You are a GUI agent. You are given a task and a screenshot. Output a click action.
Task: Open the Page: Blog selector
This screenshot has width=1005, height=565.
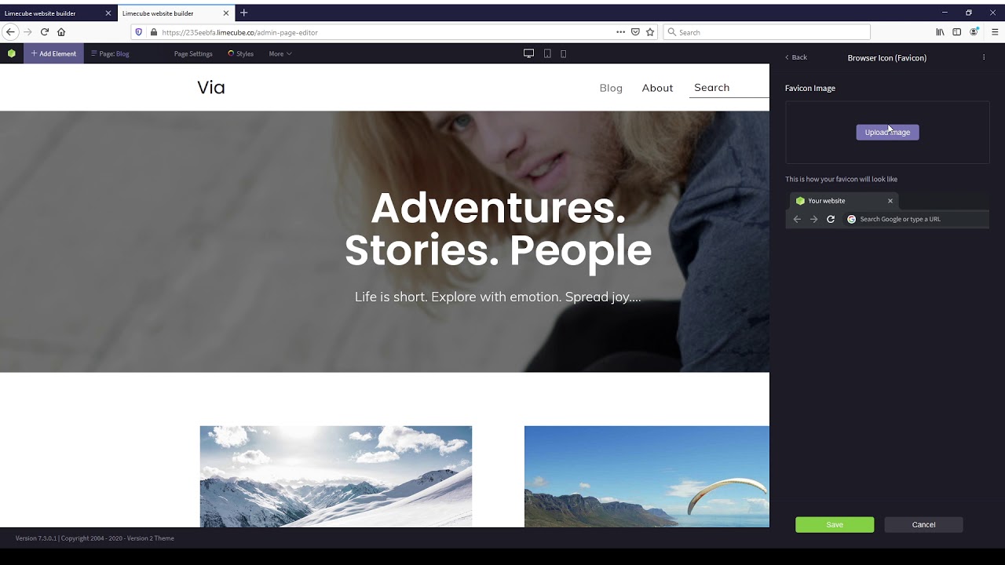110,53
